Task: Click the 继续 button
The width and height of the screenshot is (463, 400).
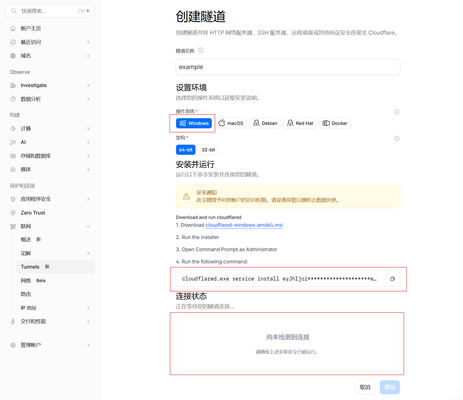Action: pyautogui.click(x=390, y=387)
